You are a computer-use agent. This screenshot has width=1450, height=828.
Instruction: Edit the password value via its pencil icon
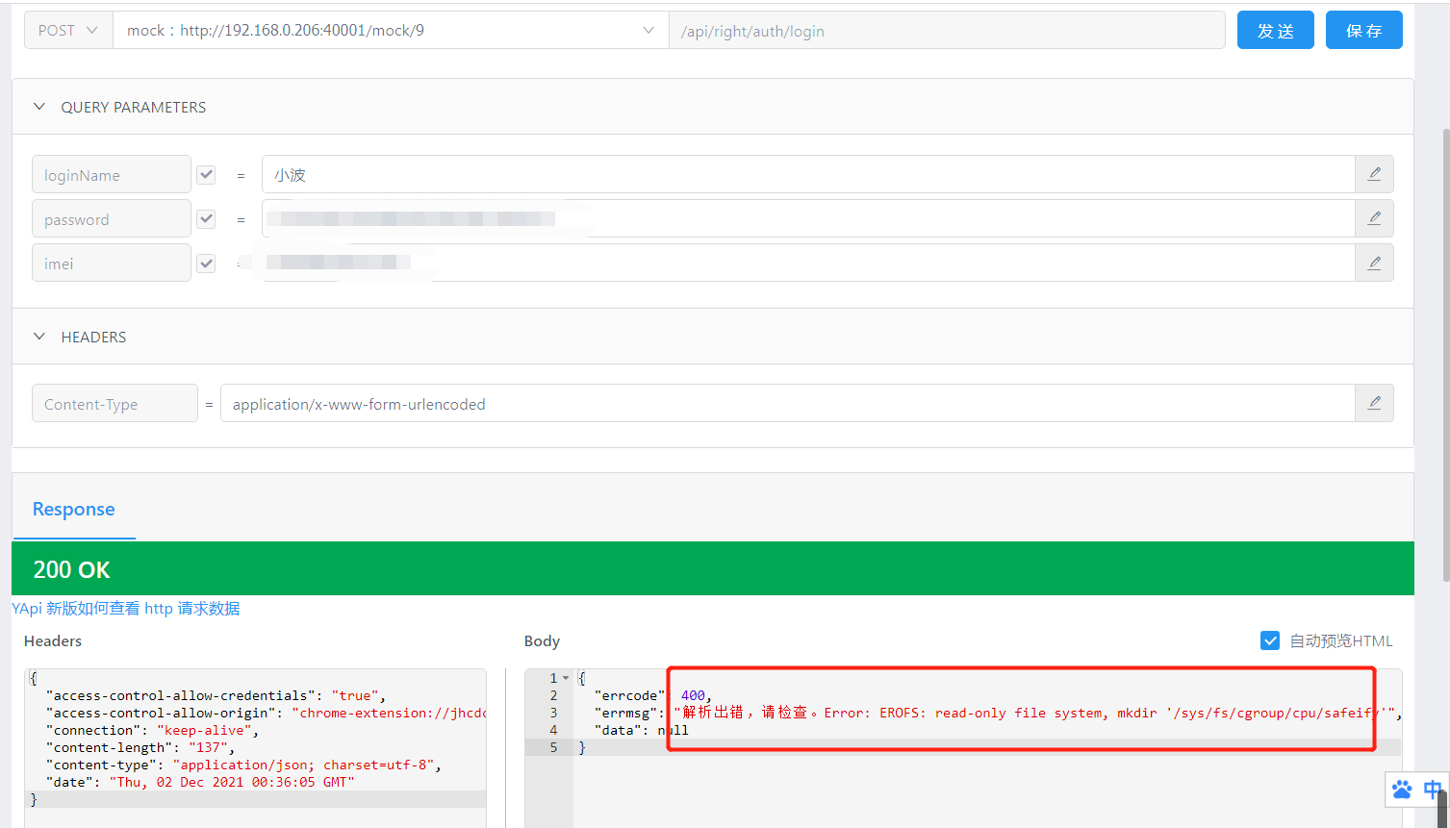coord(1374,218)
